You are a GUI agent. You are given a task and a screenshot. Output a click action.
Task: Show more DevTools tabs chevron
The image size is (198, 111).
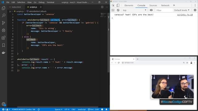click(x=174, y=5)
